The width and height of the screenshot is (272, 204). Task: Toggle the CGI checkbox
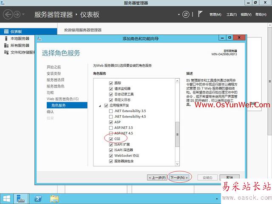click(111, 139)
